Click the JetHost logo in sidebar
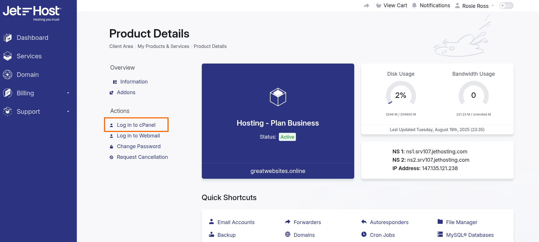 click(32, 13)
